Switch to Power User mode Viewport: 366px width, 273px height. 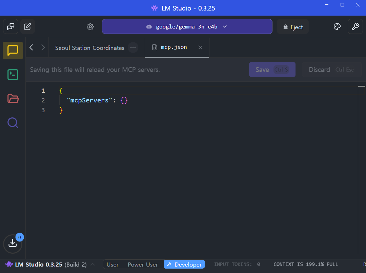point(143,265)
